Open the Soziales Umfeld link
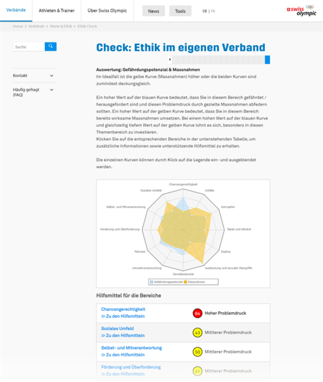The height and width of the screenshot is (382, 323). click(117, 328)
